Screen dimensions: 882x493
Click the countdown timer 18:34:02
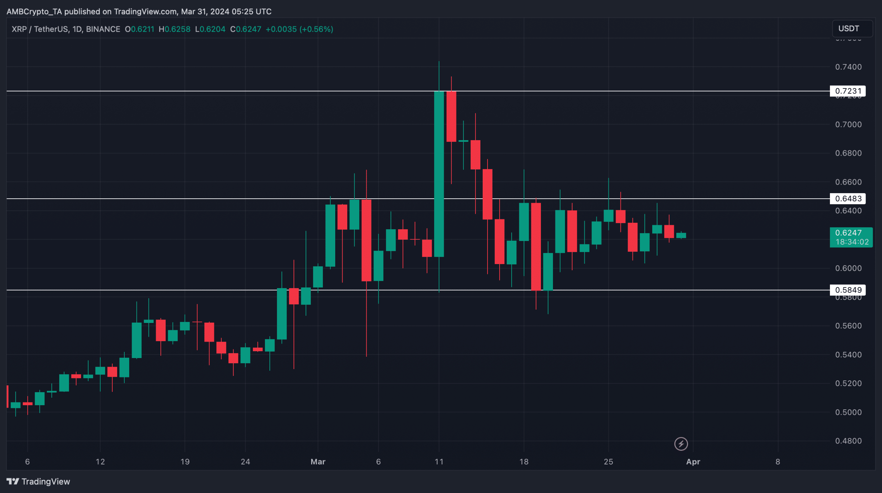pyautogui.click(x=852, y=242)
